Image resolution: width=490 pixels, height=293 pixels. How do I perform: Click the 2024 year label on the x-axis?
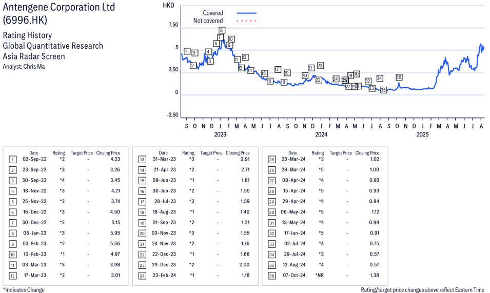321,134
